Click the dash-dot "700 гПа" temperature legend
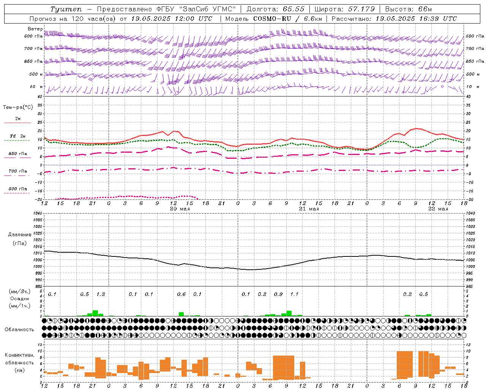The width and height of the screenshot is (486, 389). coord(17,173)
